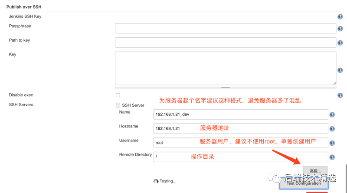The height and width of the screenshot is (193, 347).
Task: Toggle the Disable exec checkbox
Action: [118, 95]
